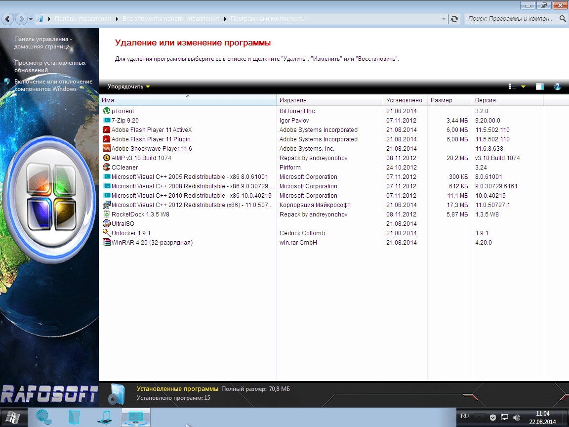569x427 pixels.
Task: Select Adobe Flash Player 11 Plugin icon
Action: pyautogui.click(x=106, y=139)
